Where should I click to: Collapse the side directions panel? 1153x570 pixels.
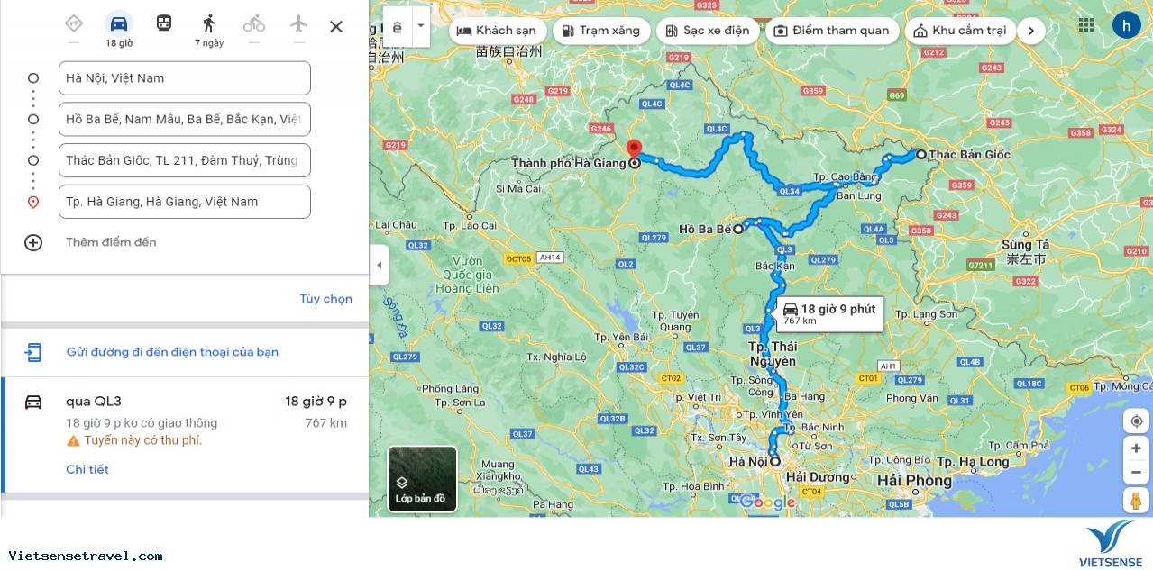[x=379, y=265]
